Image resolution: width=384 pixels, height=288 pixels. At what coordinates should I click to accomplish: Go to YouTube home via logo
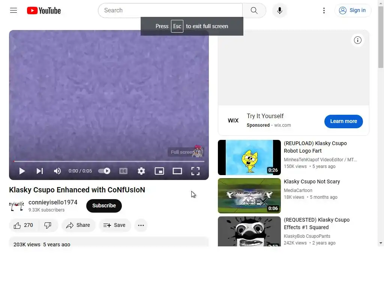point(44,10)
